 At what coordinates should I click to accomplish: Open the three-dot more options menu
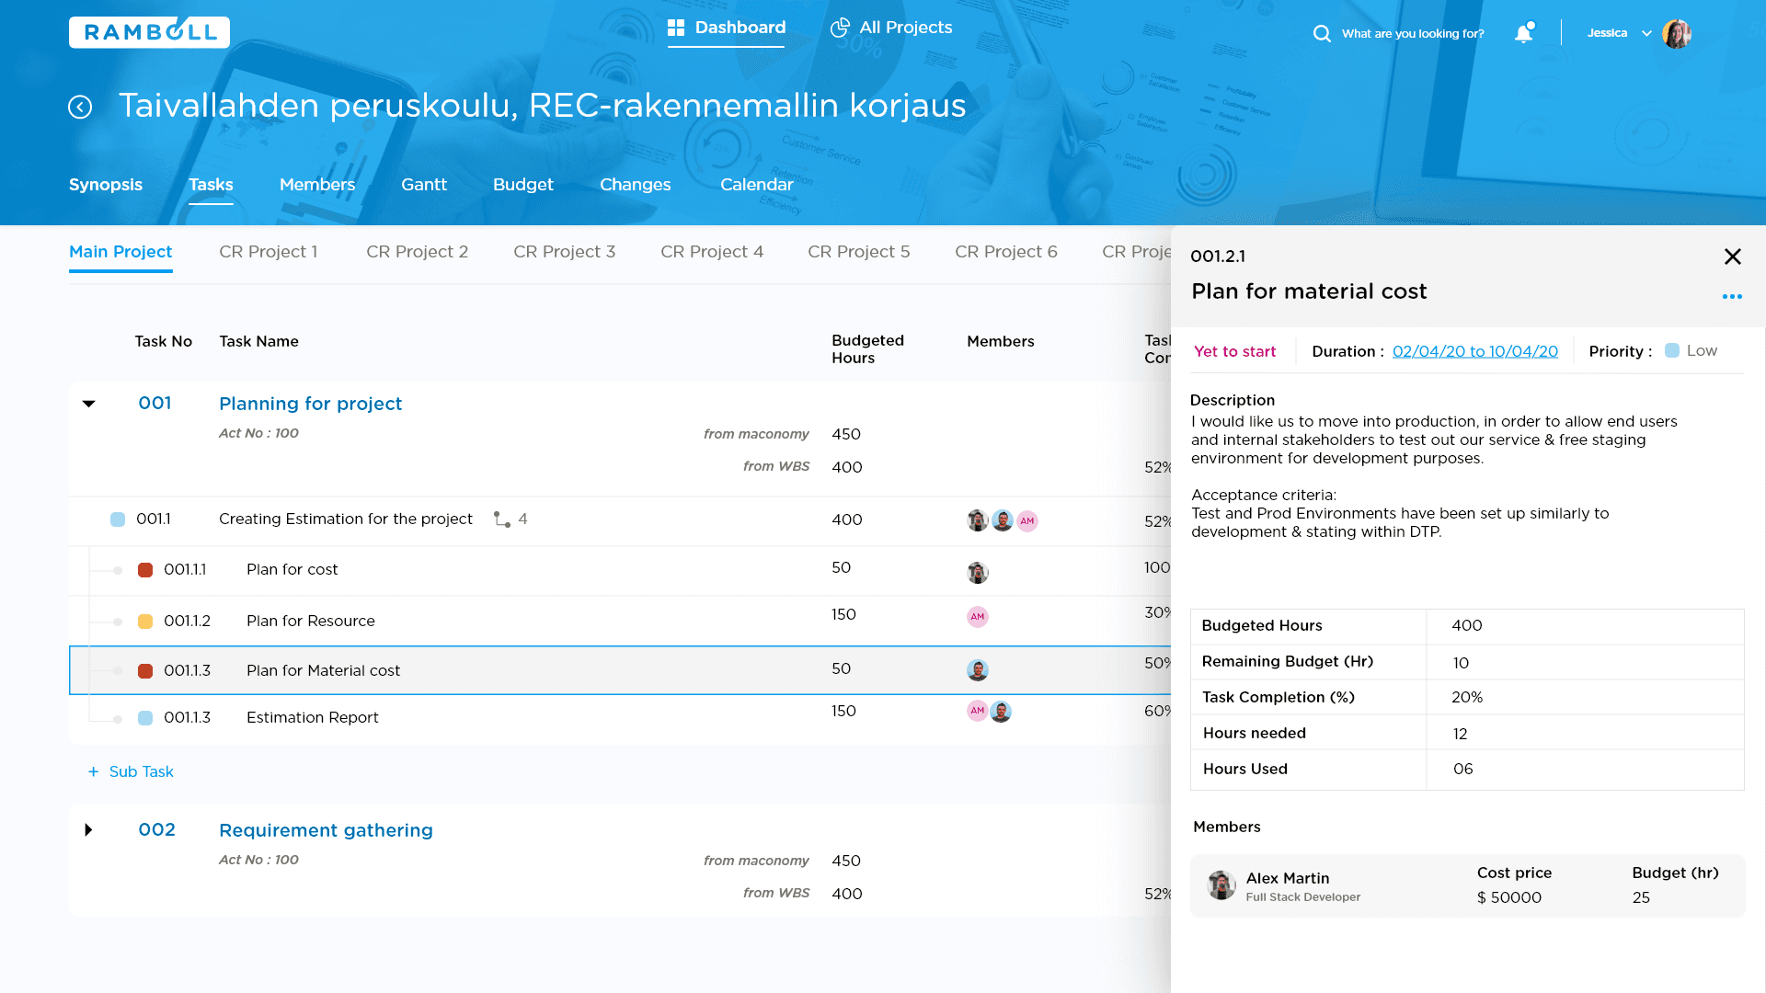click(1732, 296)
